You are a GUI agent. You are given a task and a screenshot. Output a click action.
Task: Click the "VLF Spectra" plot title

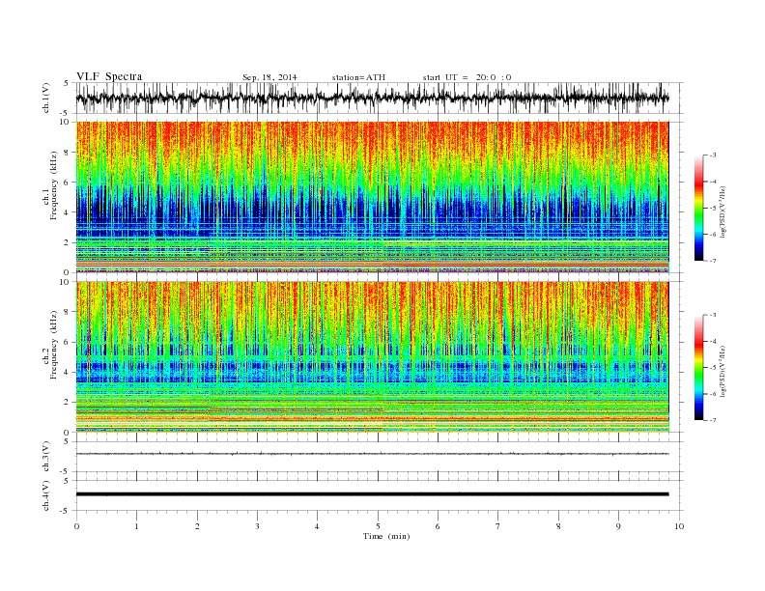point(109,76)
